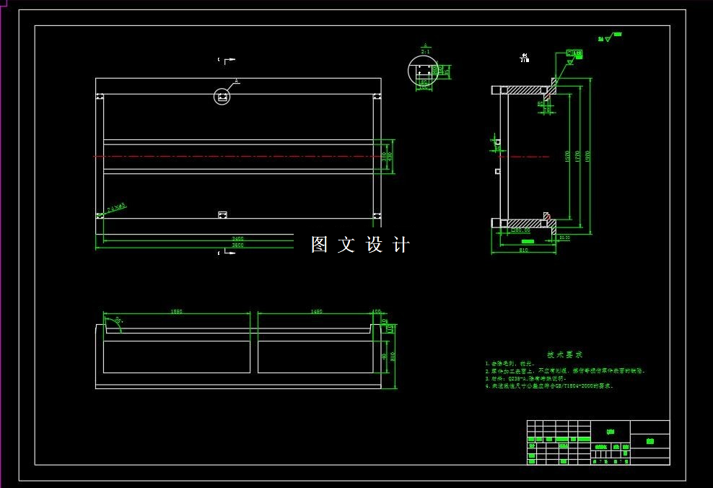Select the 810 width dimension
Image resolution: width=713 pixels, height=488 pixels.
(523, 250)
